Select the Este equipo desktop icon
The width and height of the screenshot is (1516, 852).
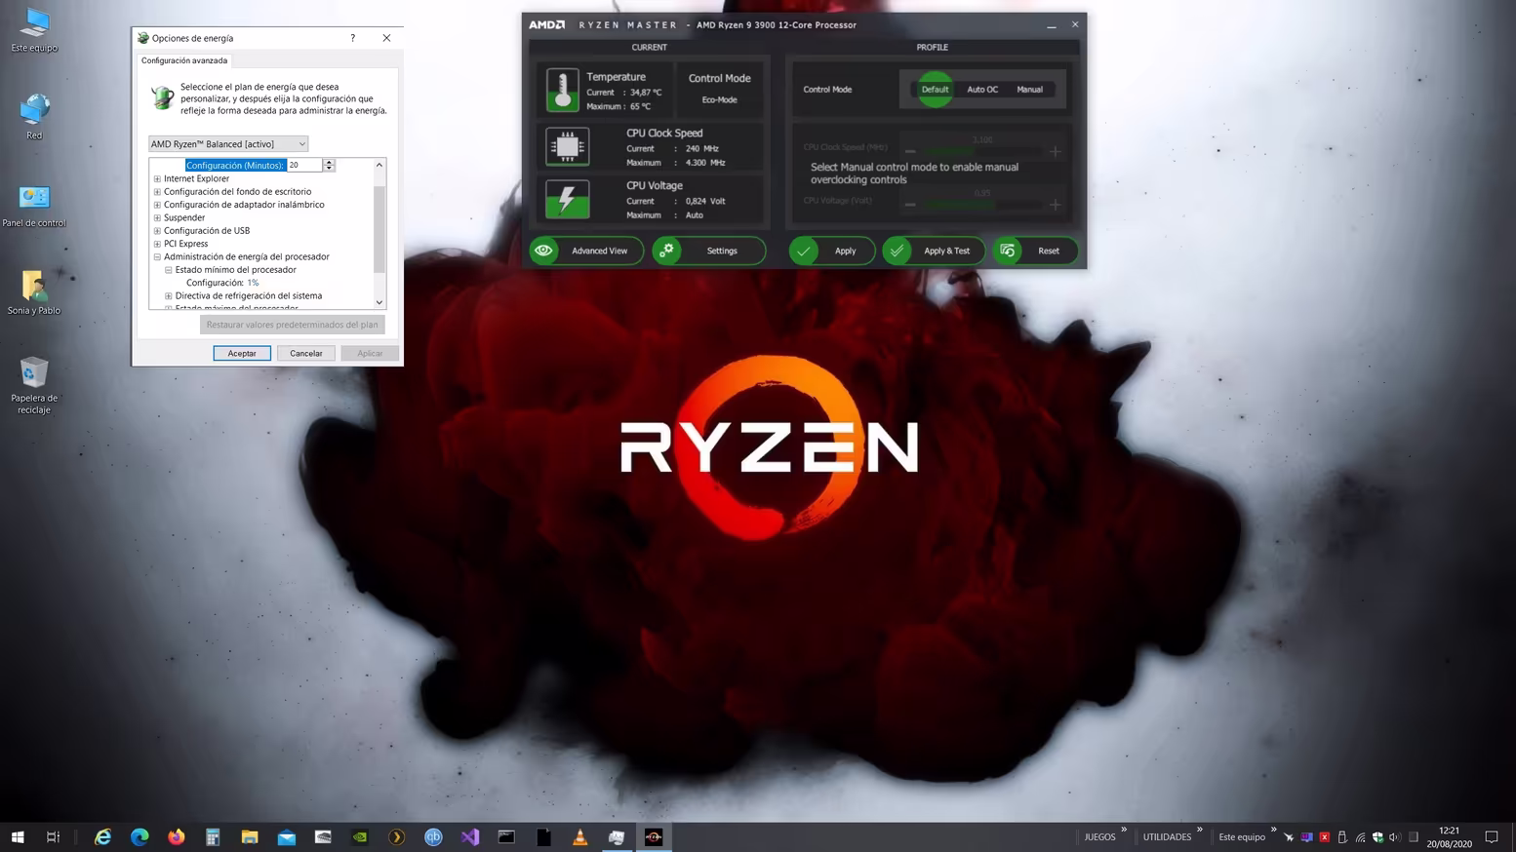click(34, 29)
